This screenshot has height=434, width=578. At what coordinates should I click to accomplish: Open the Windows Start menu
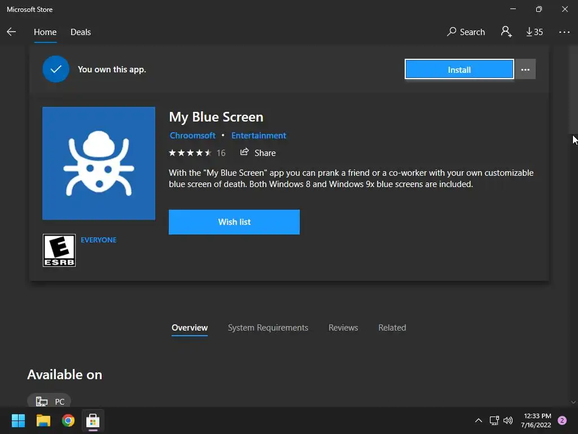[18, 420]
